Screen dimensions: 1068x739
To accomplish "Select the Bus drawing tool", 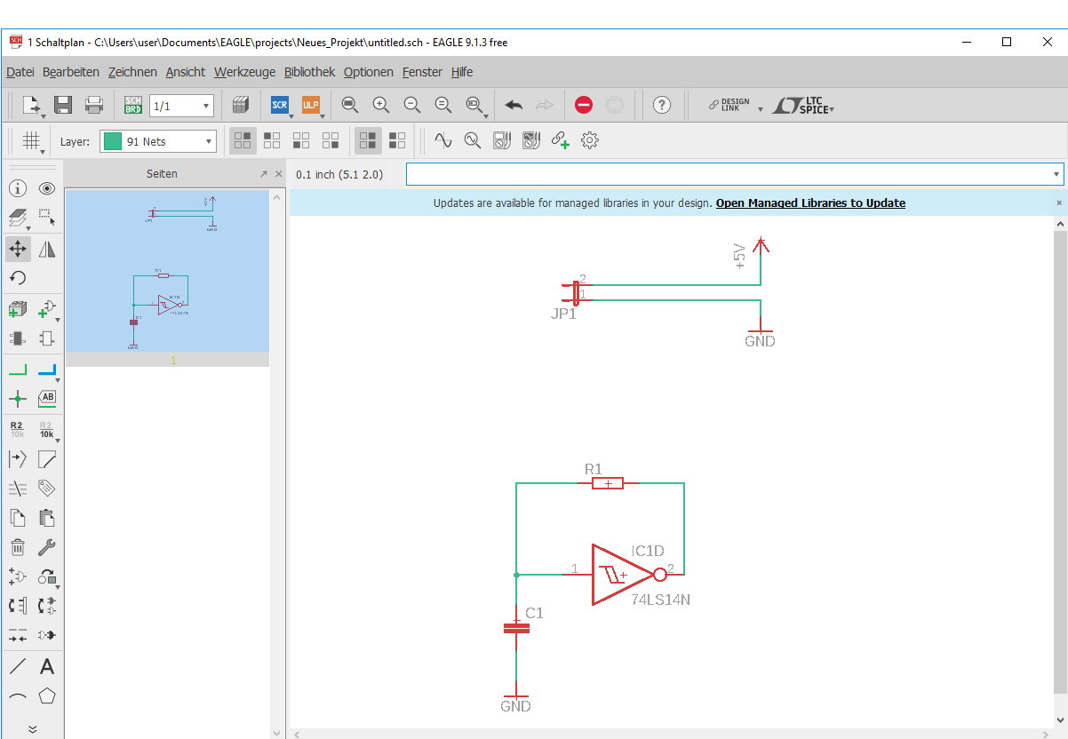I will pos(47,369).
